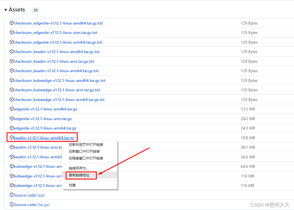Click keadm-v1.12.1-linux-amd64.tar.gz link
The image size is (294, 210).
point(44,138)
